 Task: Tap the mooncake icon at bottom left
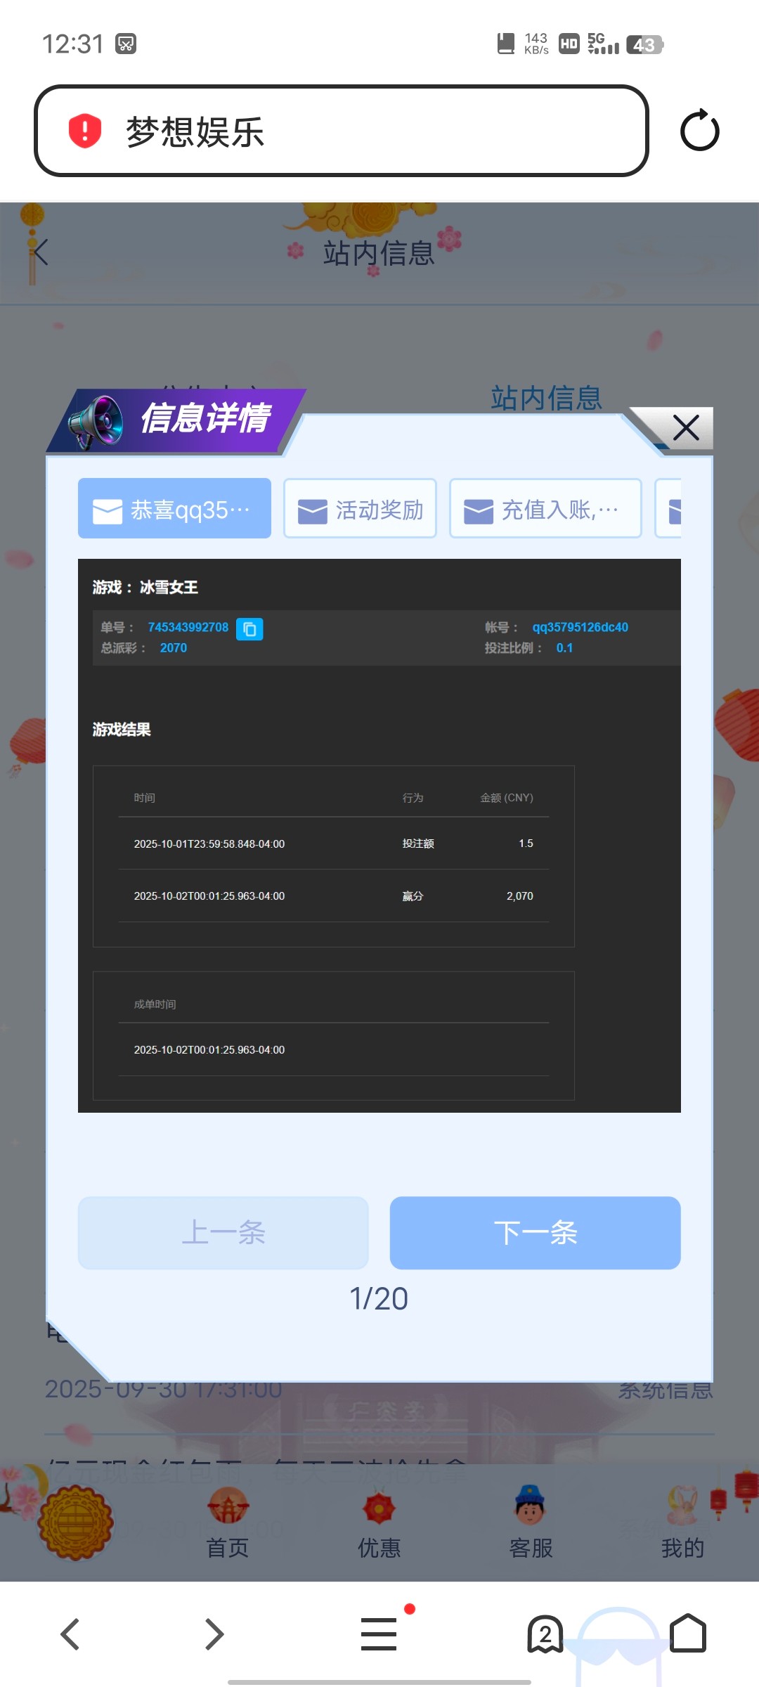pos(76,1523)
